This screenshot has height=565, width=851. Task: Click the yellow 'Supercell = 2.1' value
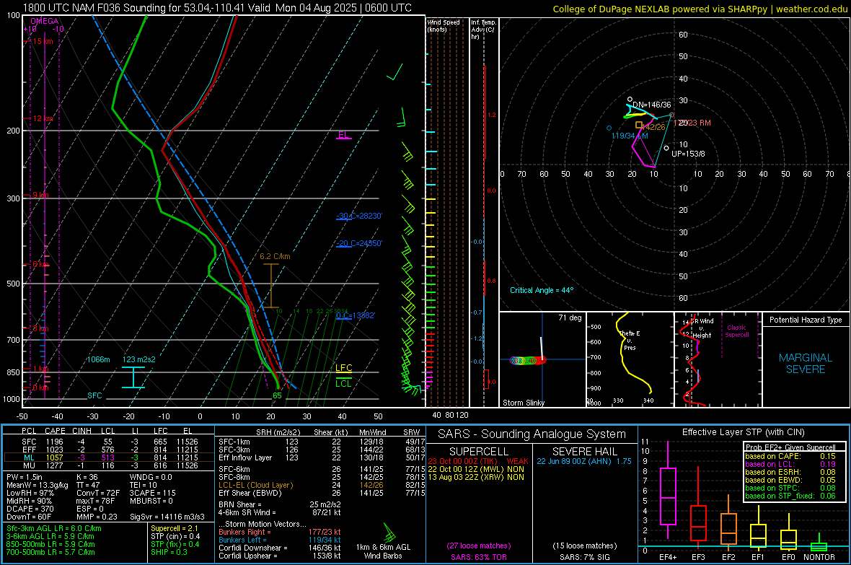coord(175,528)
